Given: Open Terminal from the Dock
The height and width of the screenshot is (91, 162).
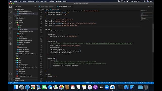Looking at the screenshot, I should [x=120, y=87].
